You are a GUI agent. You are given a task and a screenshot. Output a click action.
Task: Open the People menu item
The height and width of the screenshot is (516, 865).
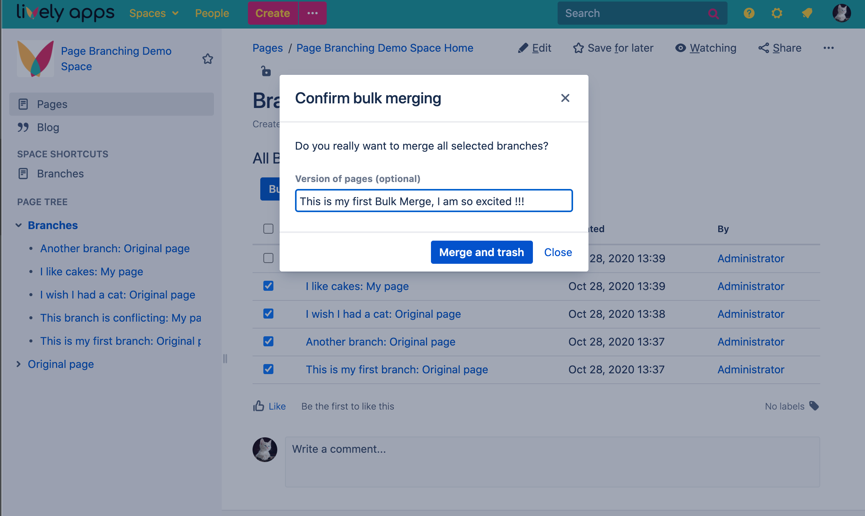coord(212,13)
